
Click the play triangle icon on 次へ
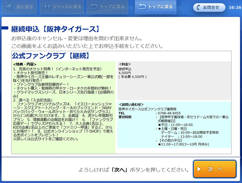(x=199, y=169)
